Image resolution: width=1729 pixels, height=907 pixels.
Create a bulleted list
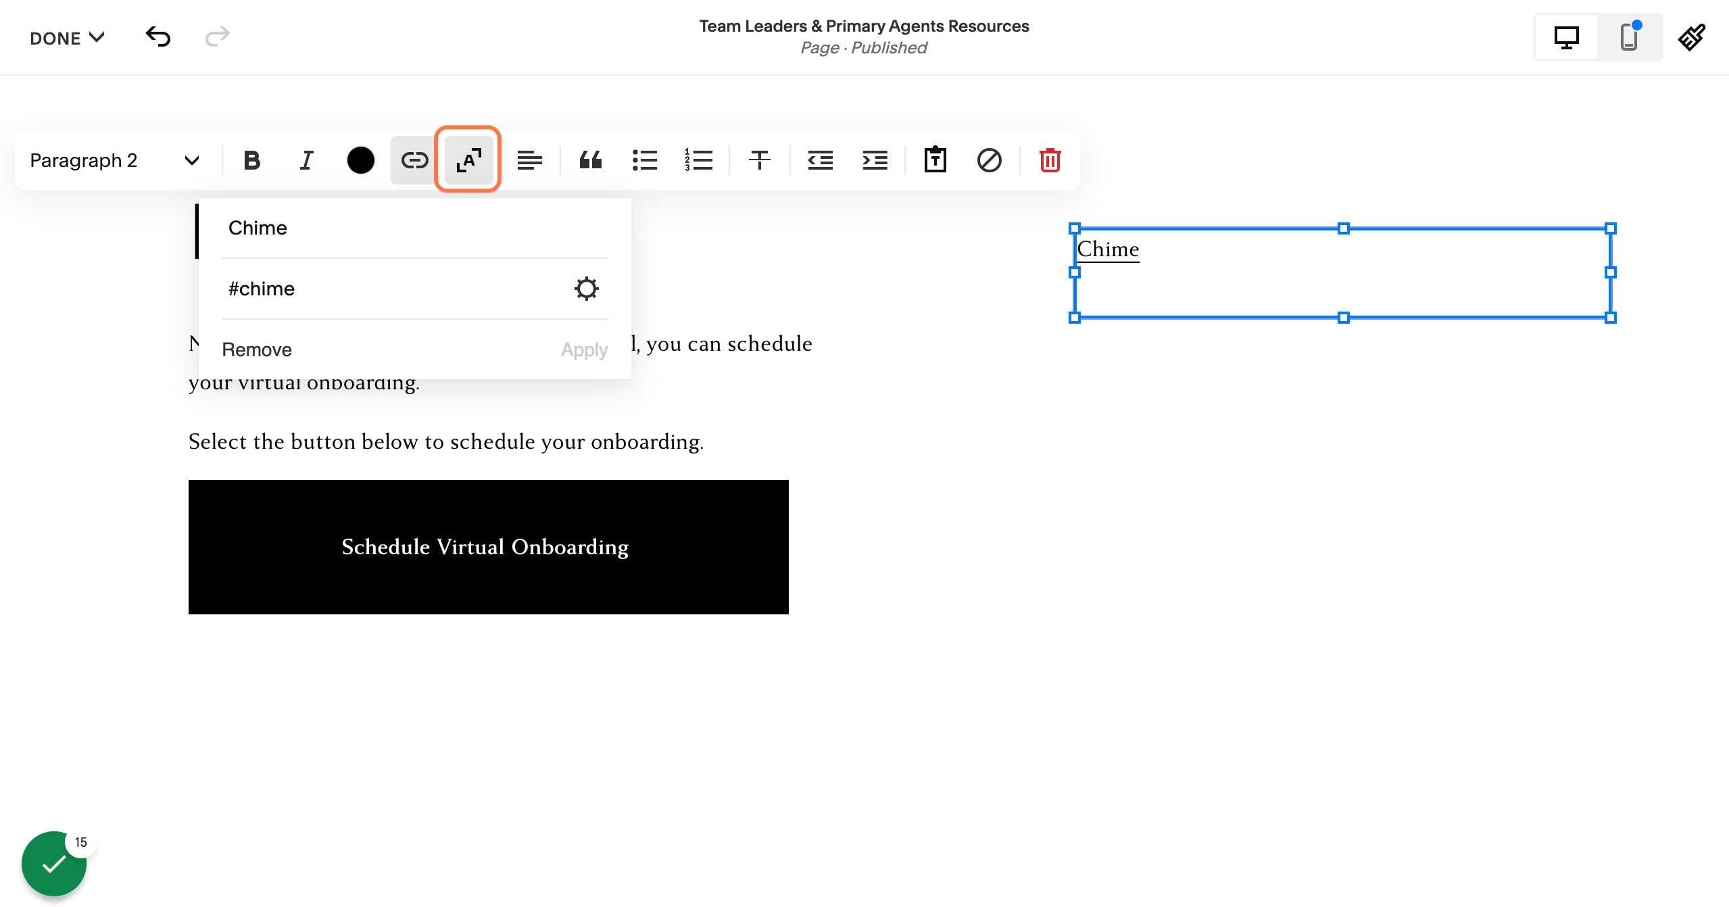644,160
